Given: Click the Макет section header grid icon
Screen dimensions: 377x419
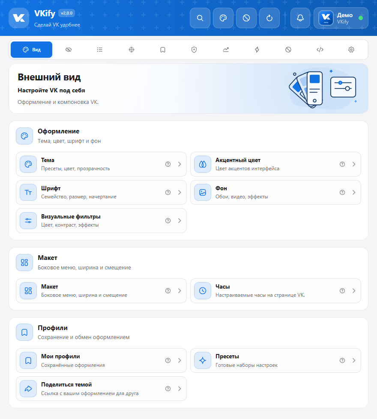Looking at the screenshot, I should tap(24, 263).
